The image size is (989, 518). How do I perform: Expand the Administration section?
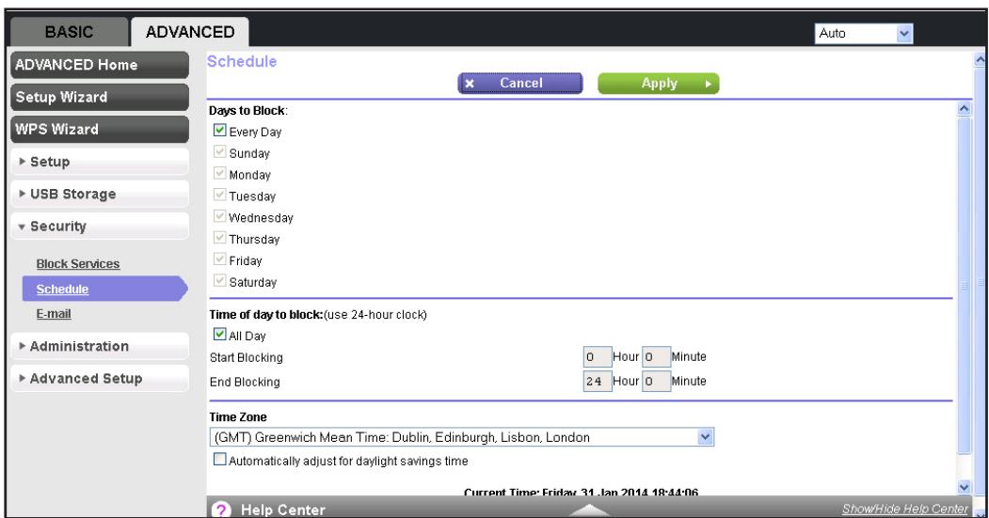coord(100,346)
